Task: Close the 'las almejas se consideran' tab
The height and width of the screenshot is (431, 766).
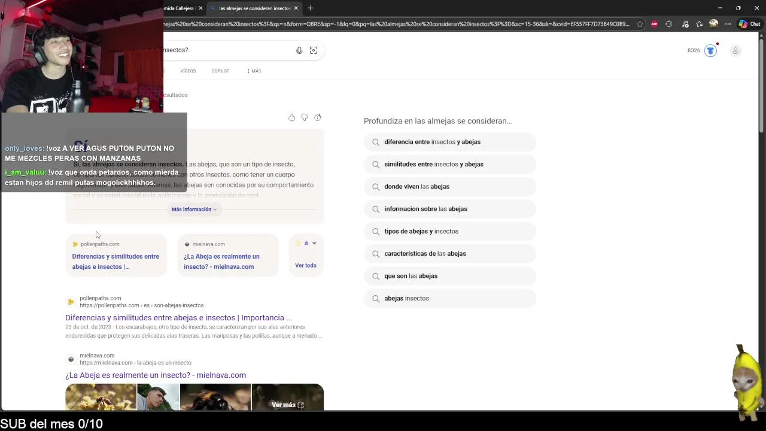Action: coord(296,8)
